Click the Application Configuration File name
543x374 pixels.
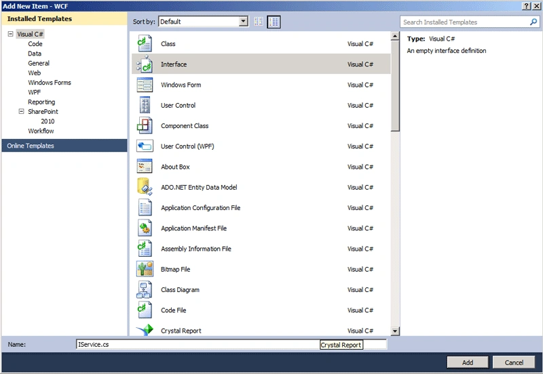tap(200, 208)
